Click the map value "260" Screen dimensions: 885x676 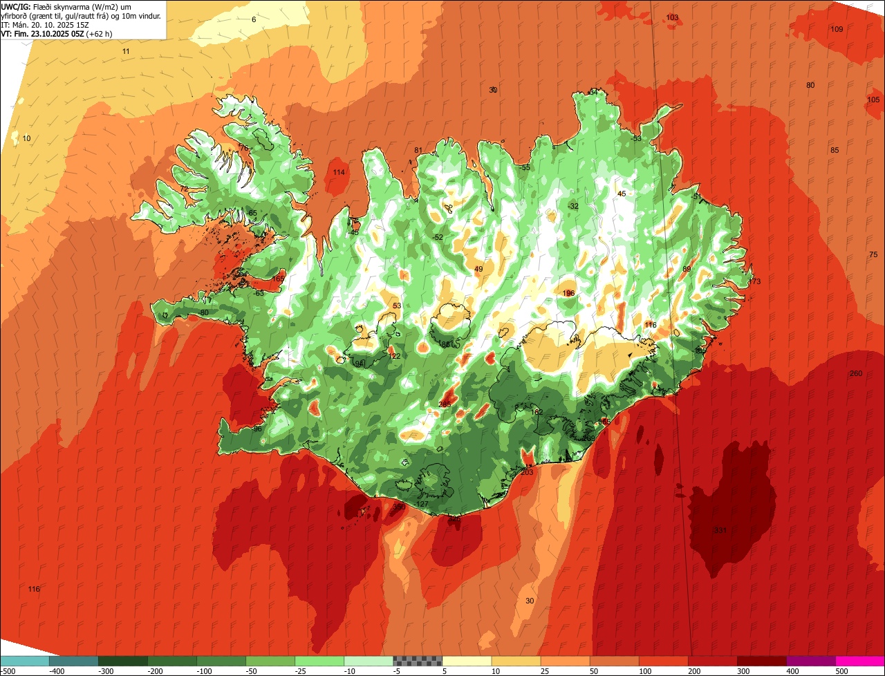856,374
